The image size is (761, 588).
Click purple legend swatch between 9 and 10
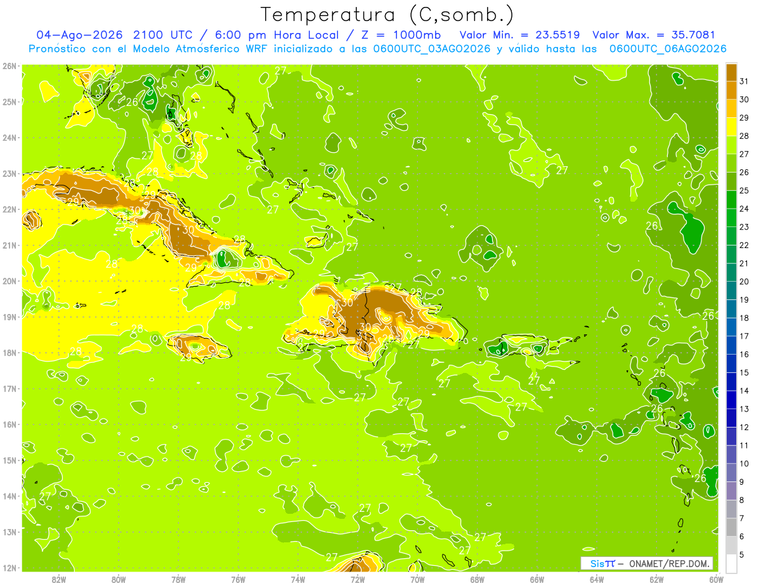pyautogui.click(x=731, y=473)
